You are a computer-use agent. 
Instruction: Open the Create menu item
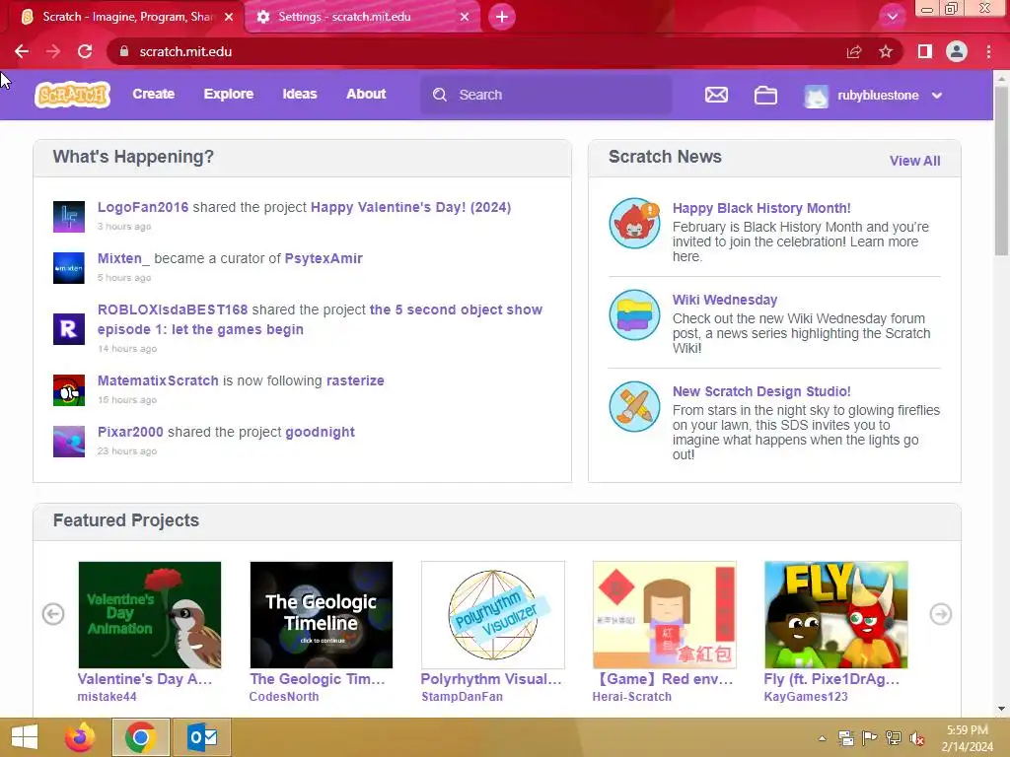point(153,94)
